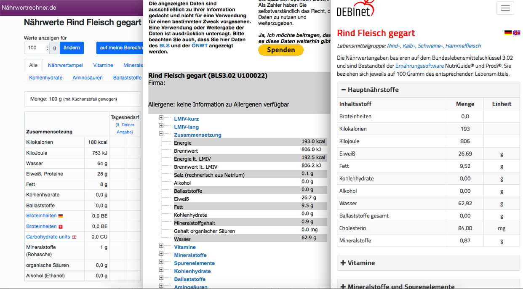The height and width of the screenshot is (289, 523).
Task: Switch to the Aminosäuren tab
Action: tap(88, 78)
